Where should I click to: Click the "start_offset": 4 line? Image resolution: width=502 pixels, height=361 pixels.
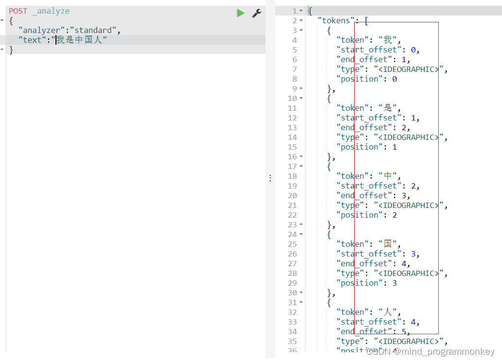pyautogui.click(x=378, y=322)
